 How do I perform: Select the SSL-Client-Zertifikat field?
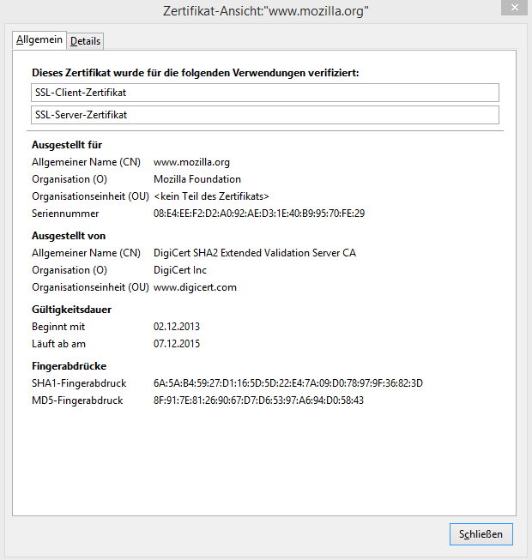tap(265, 93)
